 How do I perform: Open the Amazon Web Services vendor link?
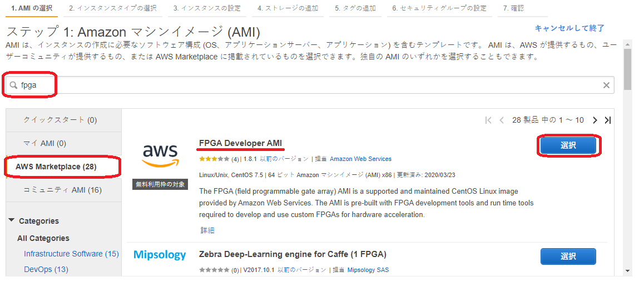click(361, 159)
